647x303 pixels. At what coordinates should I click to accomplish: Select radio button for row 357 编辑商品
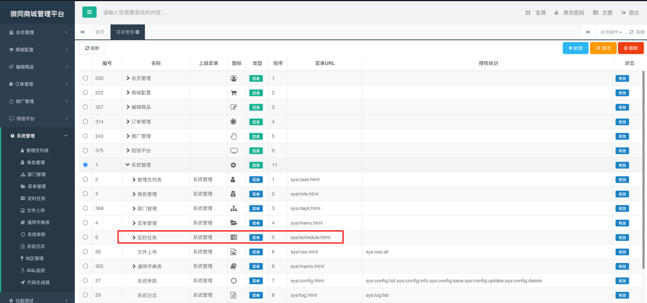85,107
